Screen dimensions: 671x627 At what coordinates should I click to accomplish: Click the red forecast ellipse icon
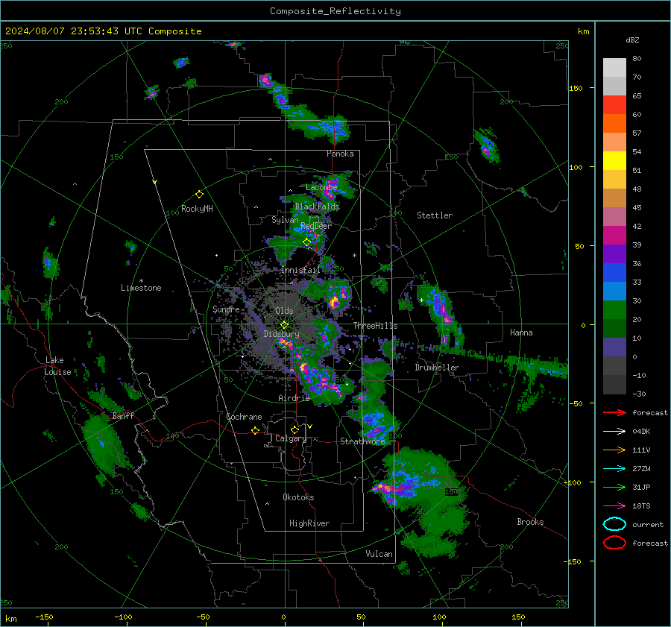pyautogui.click(x=614, y=543)
